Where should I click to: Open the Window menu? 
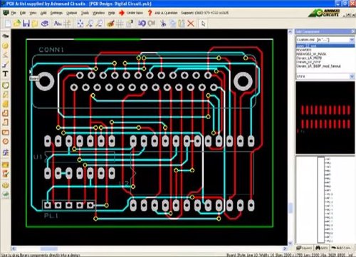(98, 13)
